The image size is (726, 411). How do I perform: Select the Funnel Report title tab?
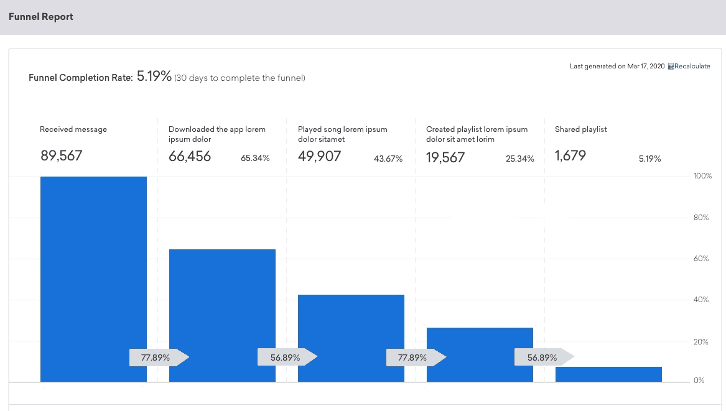click(40, 17)
